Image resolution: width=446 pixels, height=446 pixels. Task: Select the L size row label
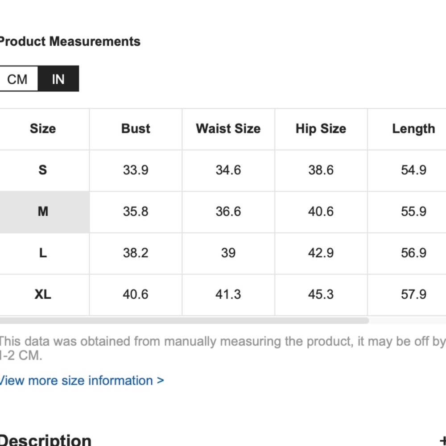click(x=43, y=253)
